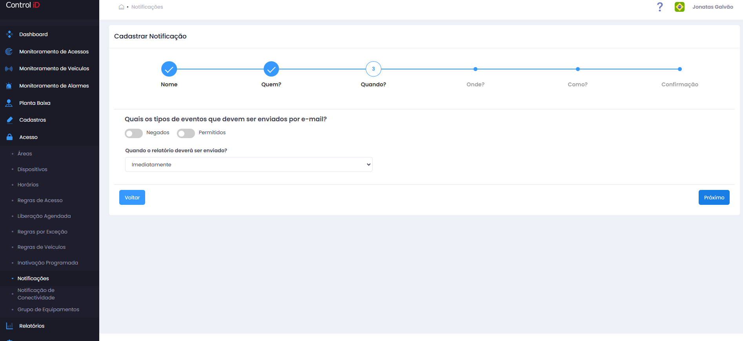Go to Inativação Programada submenu item

(48, 263)
